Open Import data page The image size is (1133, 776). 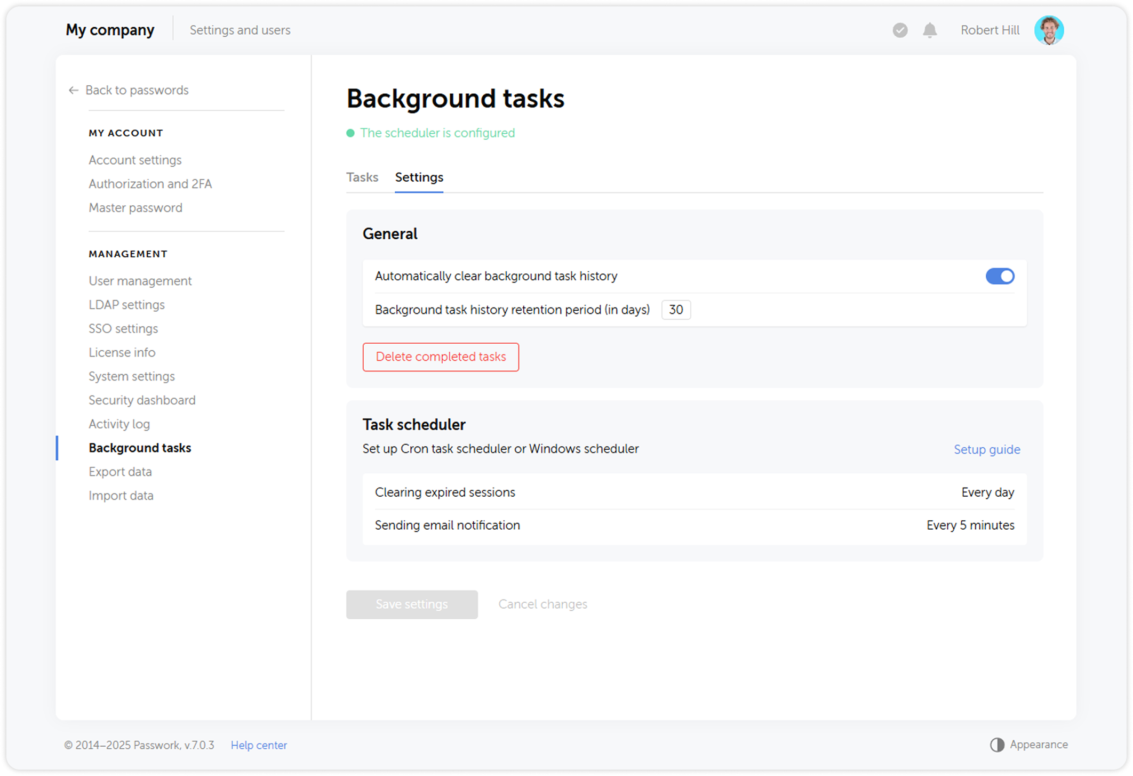pos(121,496)
